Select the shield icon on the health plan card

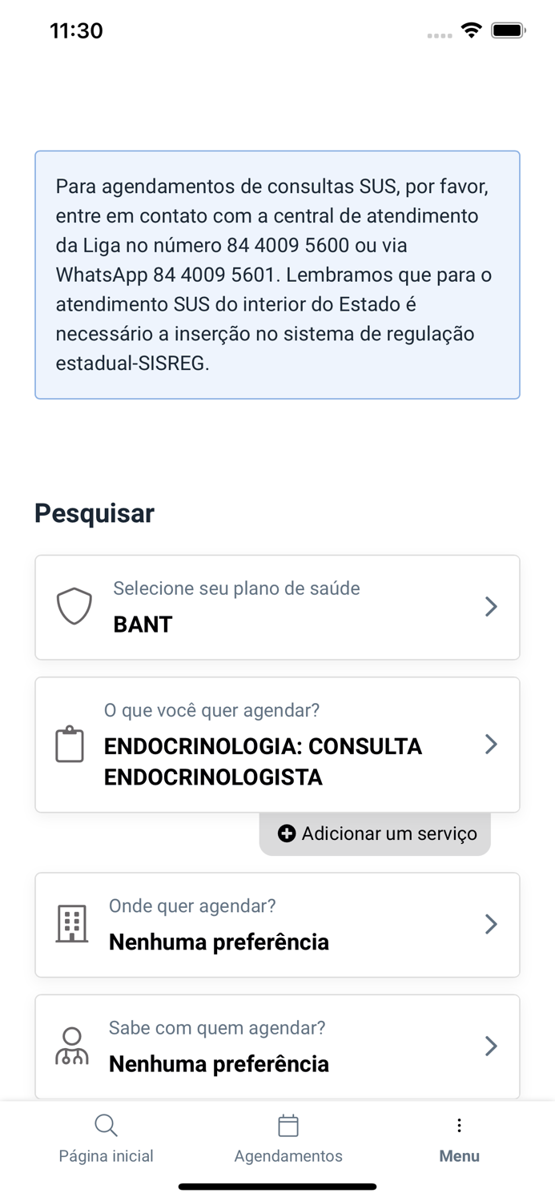[x=74, y=606]
